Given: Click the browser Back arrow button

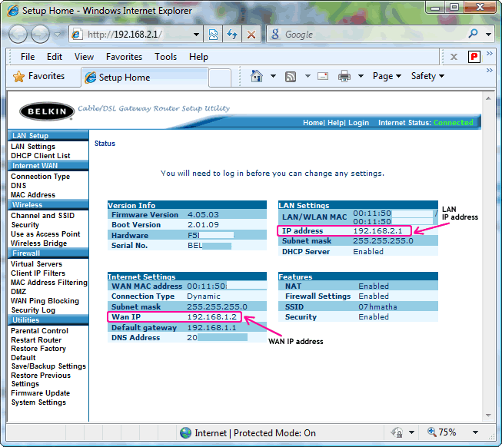Looking at the screenshot, I should pos(18,34).
